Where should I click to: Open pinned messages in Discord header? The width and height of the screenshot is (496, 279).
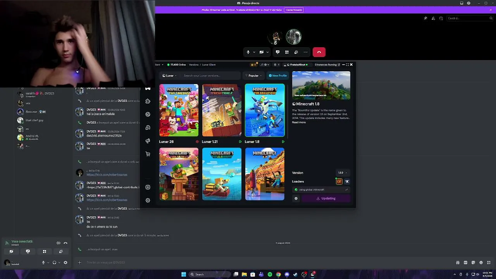pyautogui.click(x=425, y=18)
